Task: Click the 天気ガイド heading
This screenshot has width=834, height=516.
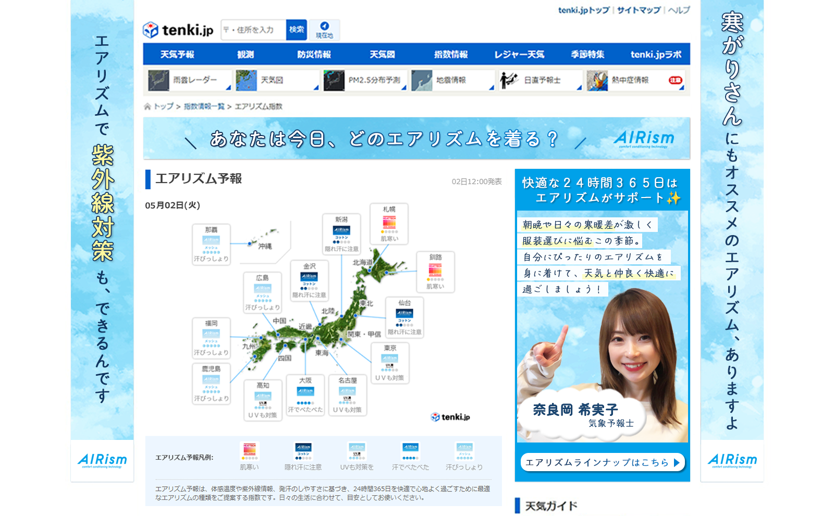Action: point(551,506)
